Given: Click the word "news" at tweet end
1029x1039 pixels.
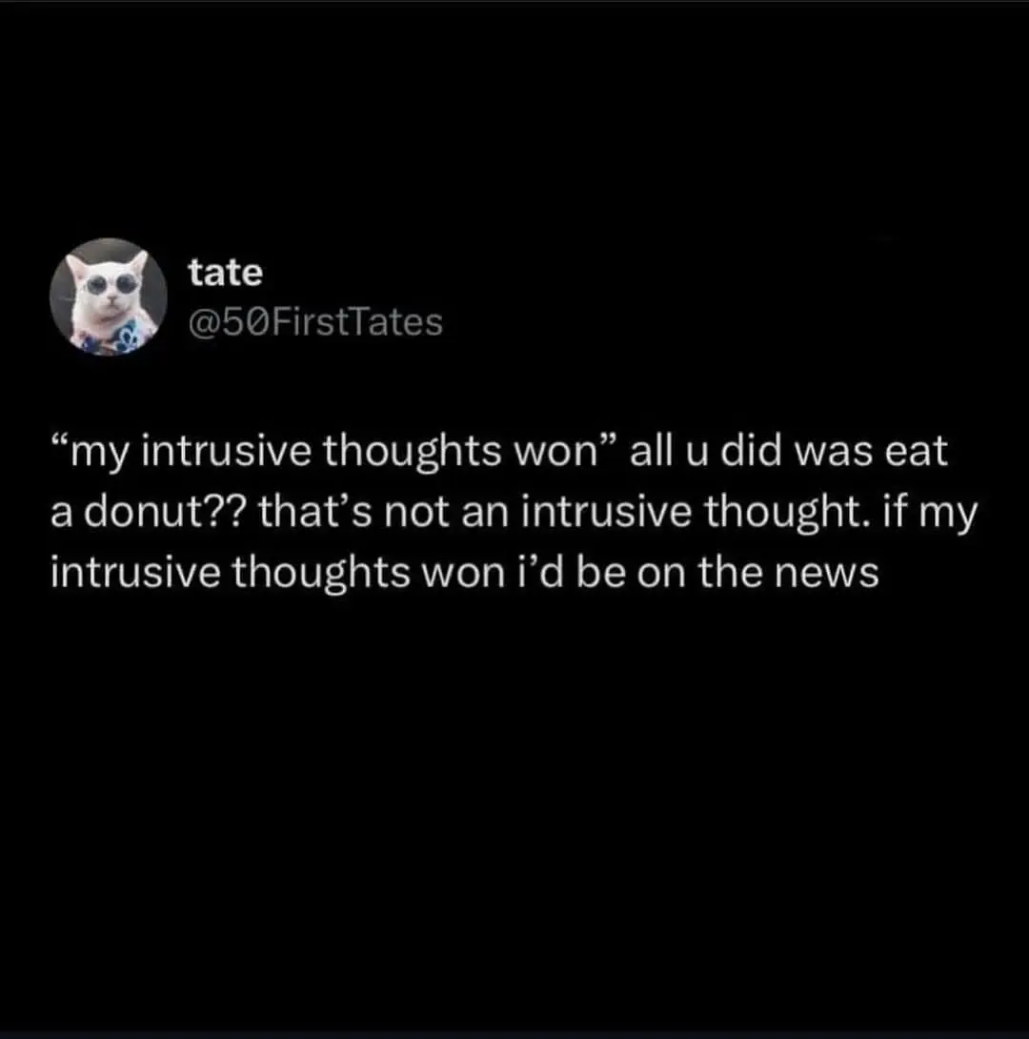Looking at the screenshot, I should coord(838,573).
